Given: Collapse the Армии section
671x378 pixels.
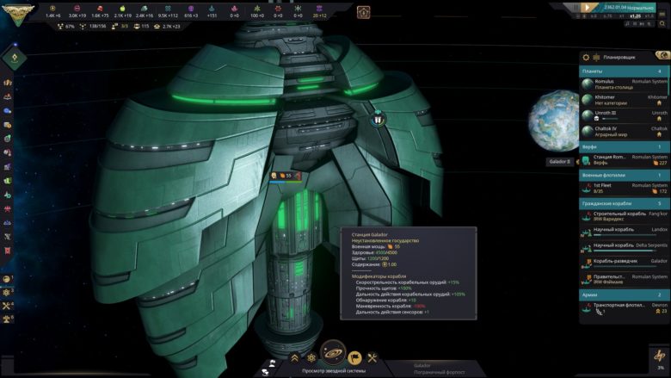Looking at the screenshot, I should point(623,295).
